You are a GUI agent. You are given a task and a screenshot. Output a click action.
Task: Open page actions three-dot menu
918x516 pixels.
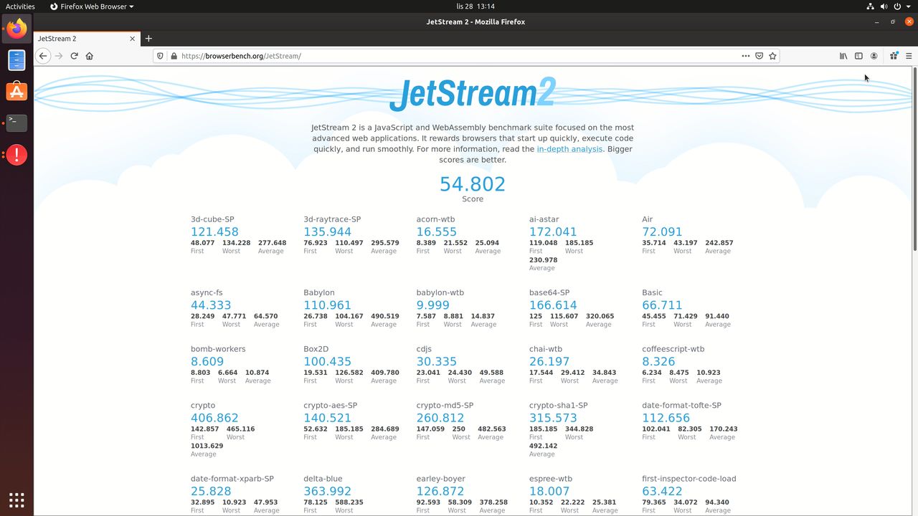746,56
